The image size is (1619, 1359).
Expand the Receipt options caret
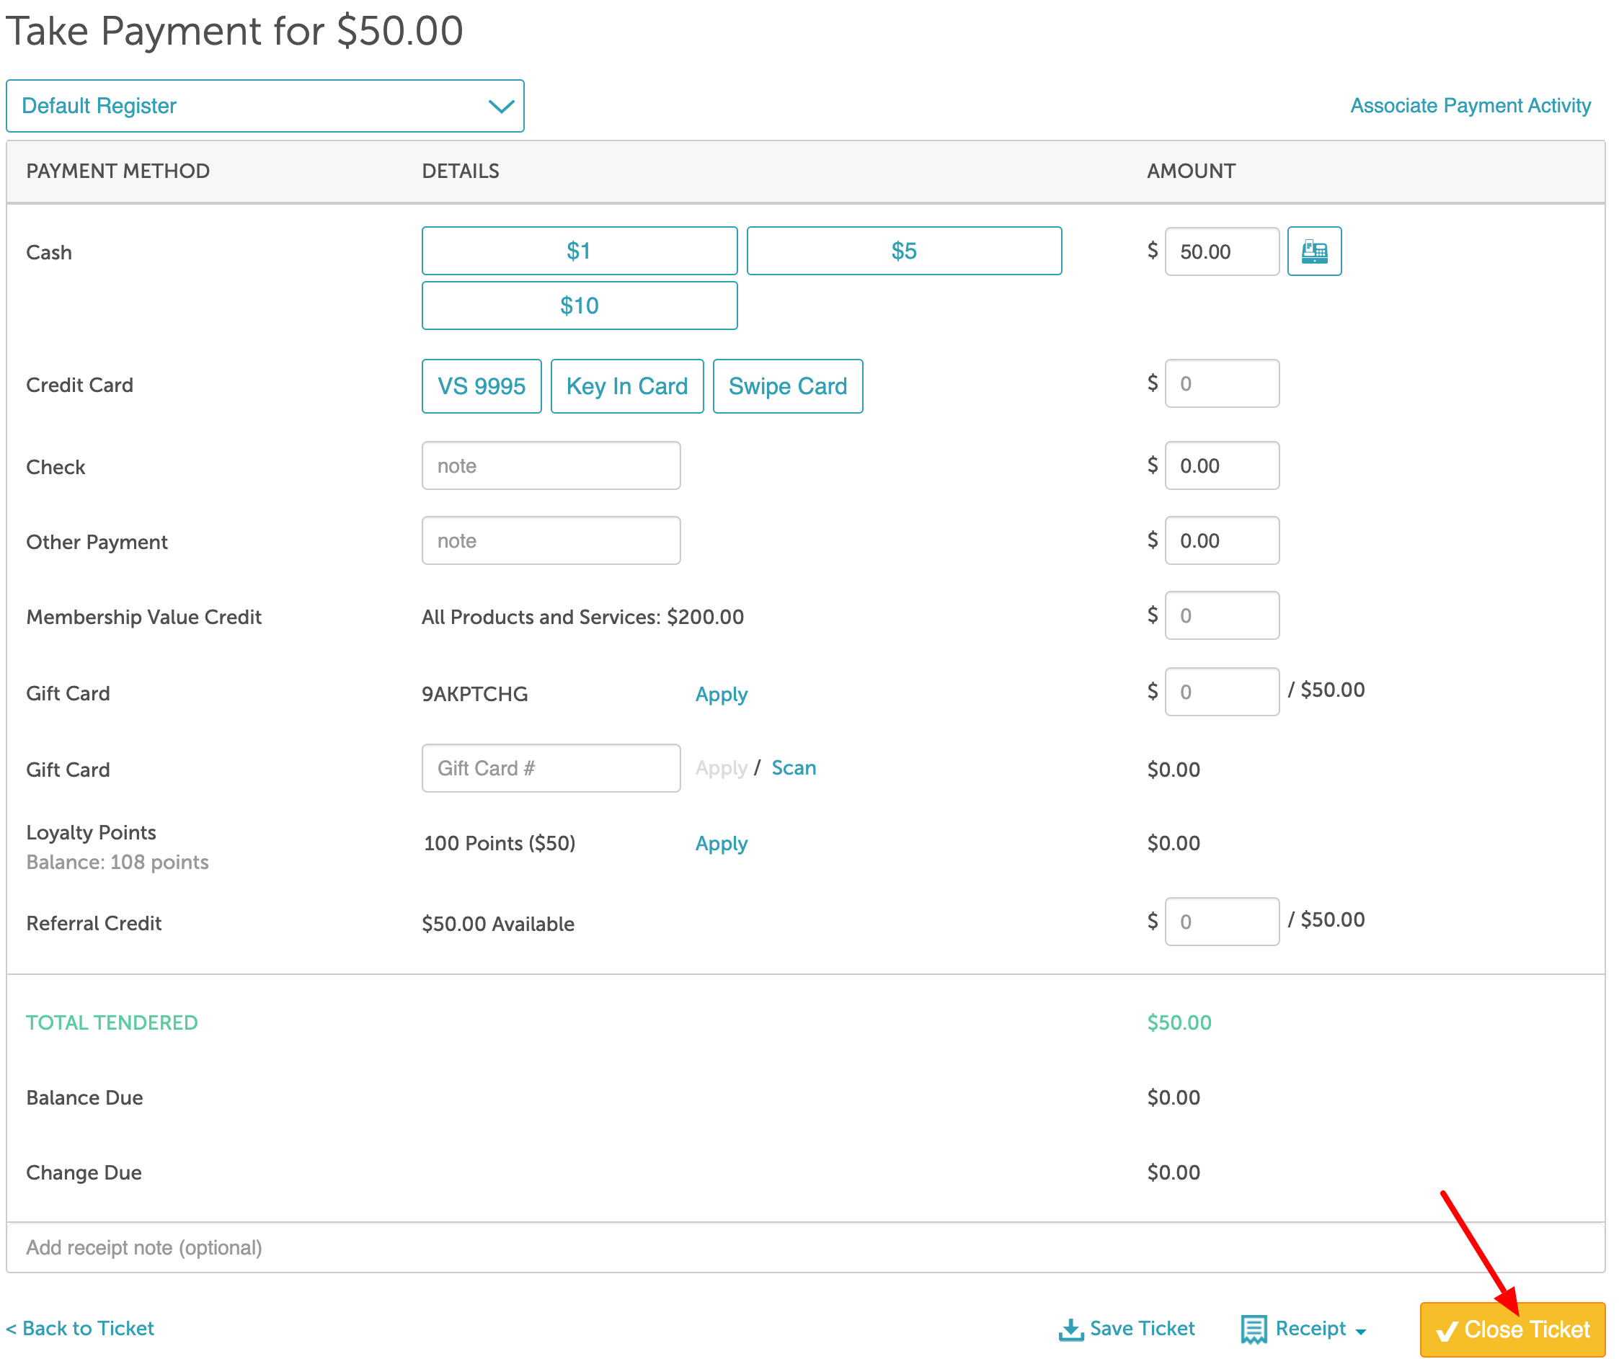coord(1361,1331)
